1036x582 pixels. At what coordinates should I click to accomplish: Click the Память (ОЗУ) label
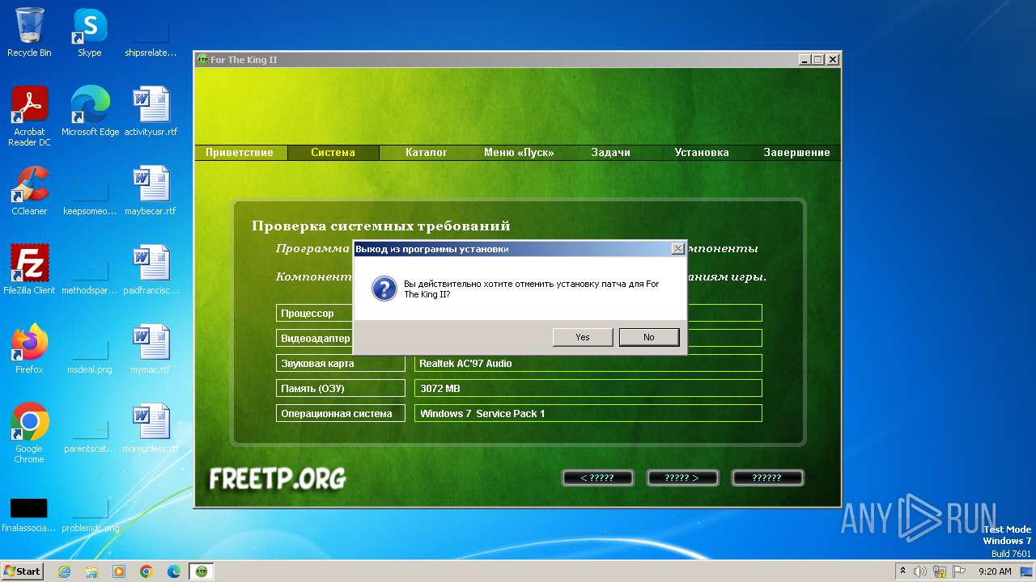[341, 388]
